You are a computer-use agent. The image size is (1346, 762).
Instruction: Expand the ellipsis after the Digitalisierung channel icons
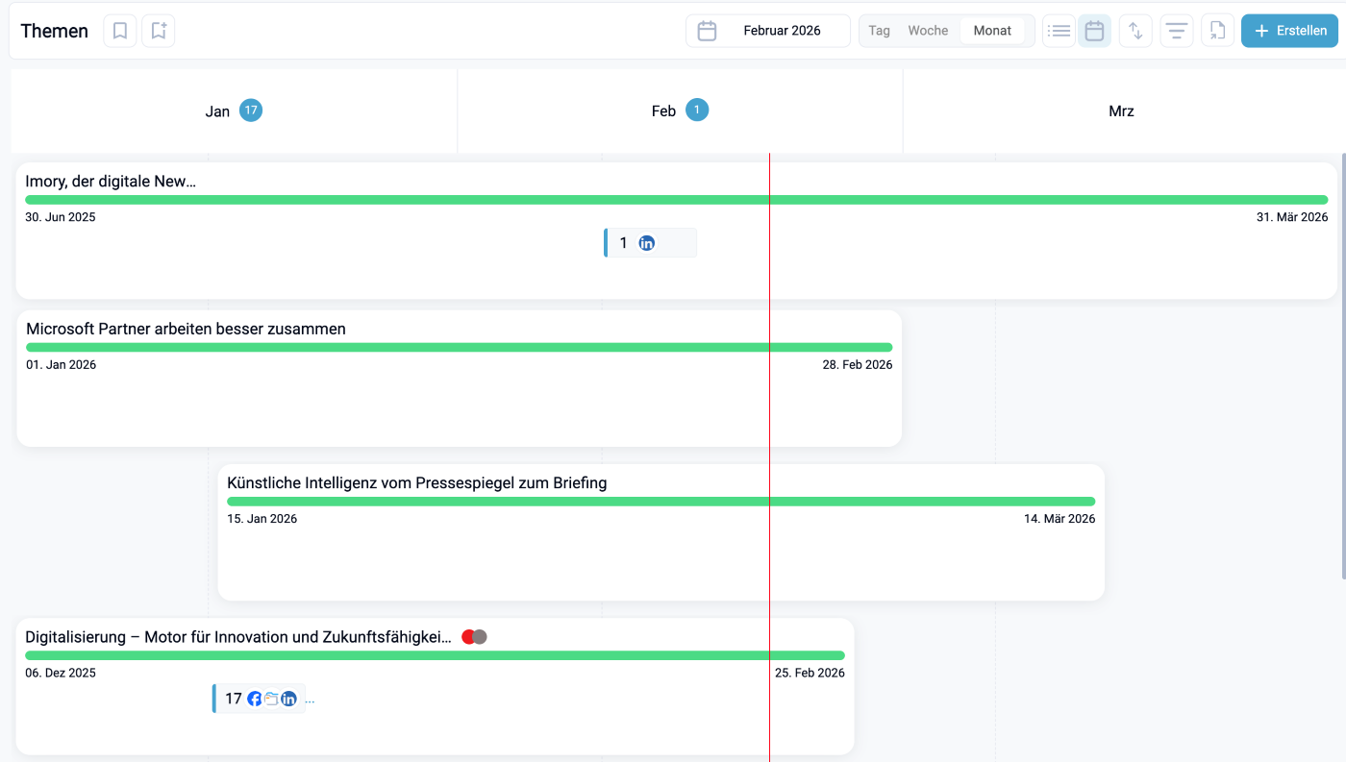tap(310, 700)
